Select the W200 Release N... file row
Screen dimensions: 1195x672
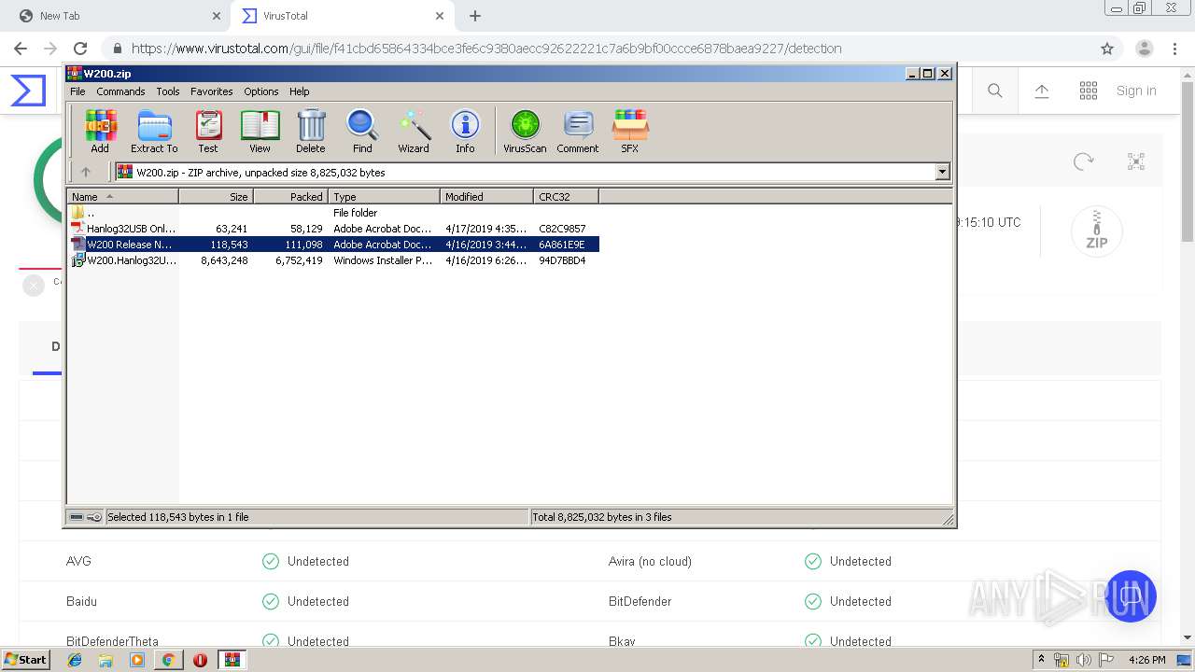(333, 245)
